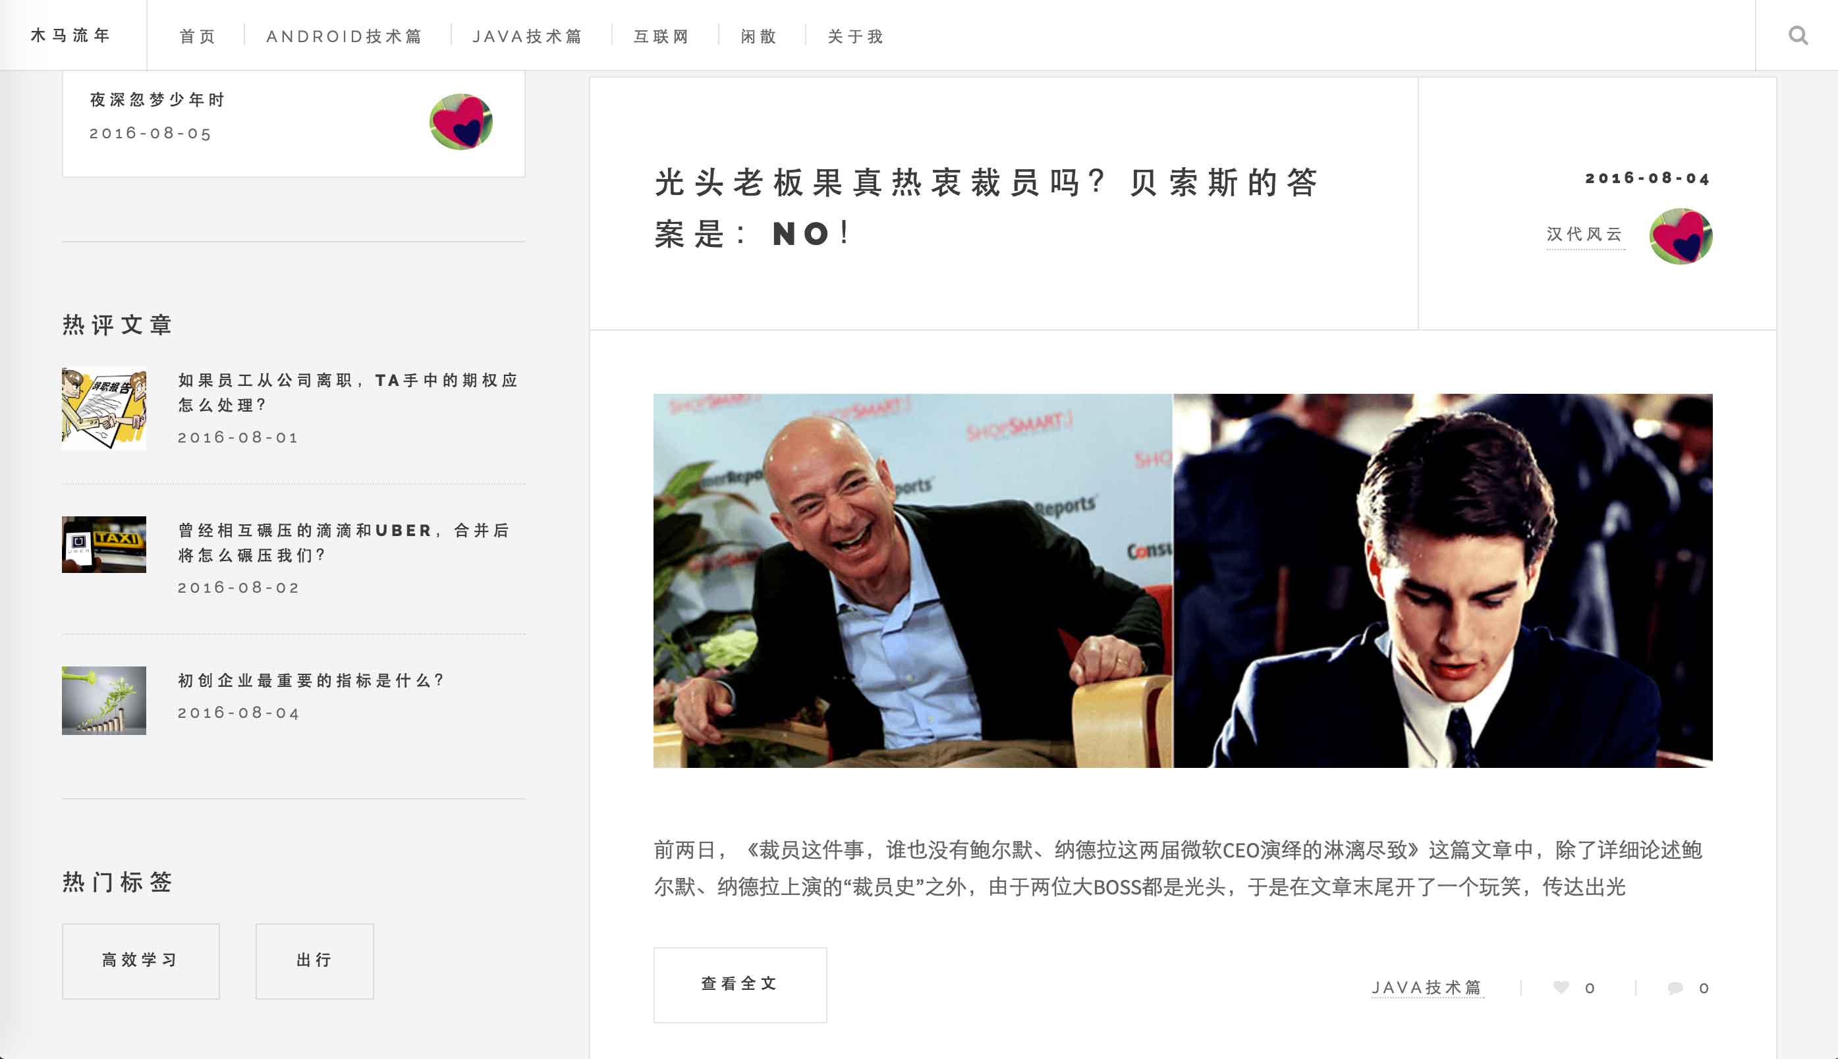The width and height of the screenshot is (1838, 1059).
Task: Open the TAXI Uber article thumbnail
Action: 104,545
